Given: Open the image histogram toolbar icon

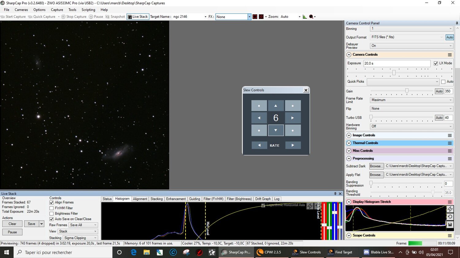Looking at the screenshot, I should pos(305,17).
